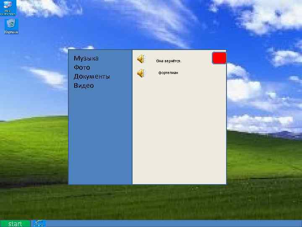Image resolution: width=302 pixels, height=227 pixels.
Task: Switch to the Видео category
Action: [83, 85]
